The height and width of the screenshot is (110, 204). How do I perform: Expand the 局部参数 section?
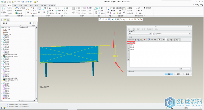click(x=128, y=71)
